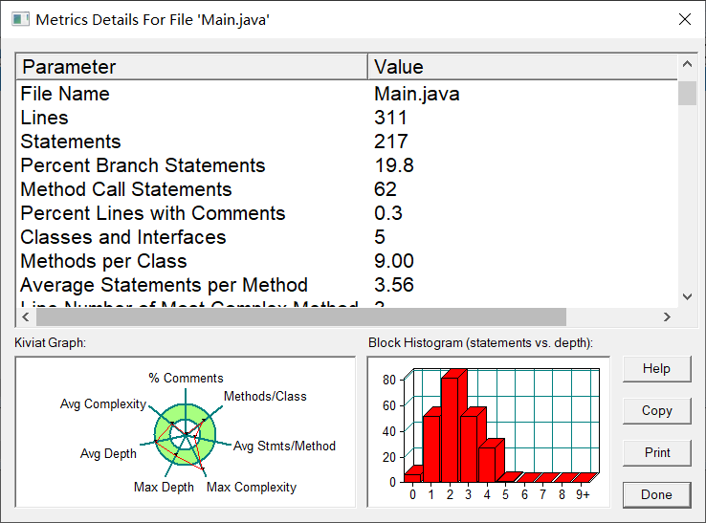Click the vertical scrollbar up arrow

coord(687,64)
